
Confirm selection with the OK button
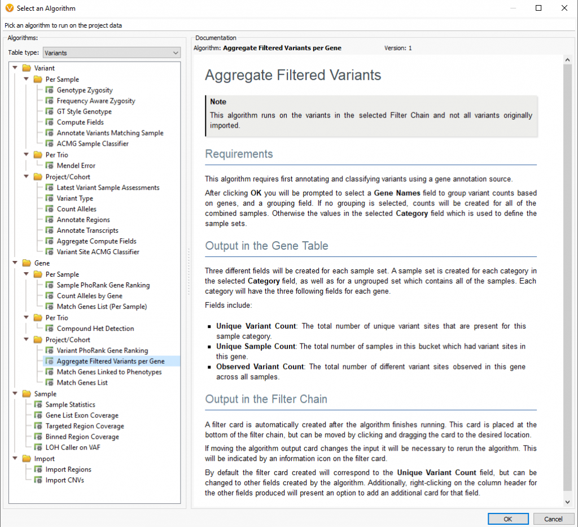click(x=508, y=519)
